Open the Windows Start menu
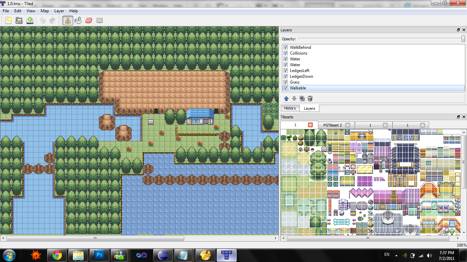 (9, 255)
